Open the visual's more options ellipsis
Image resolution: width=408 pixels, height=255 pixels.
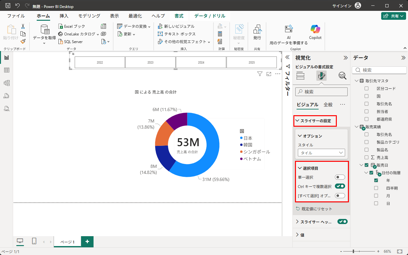[x=278, y=74]
